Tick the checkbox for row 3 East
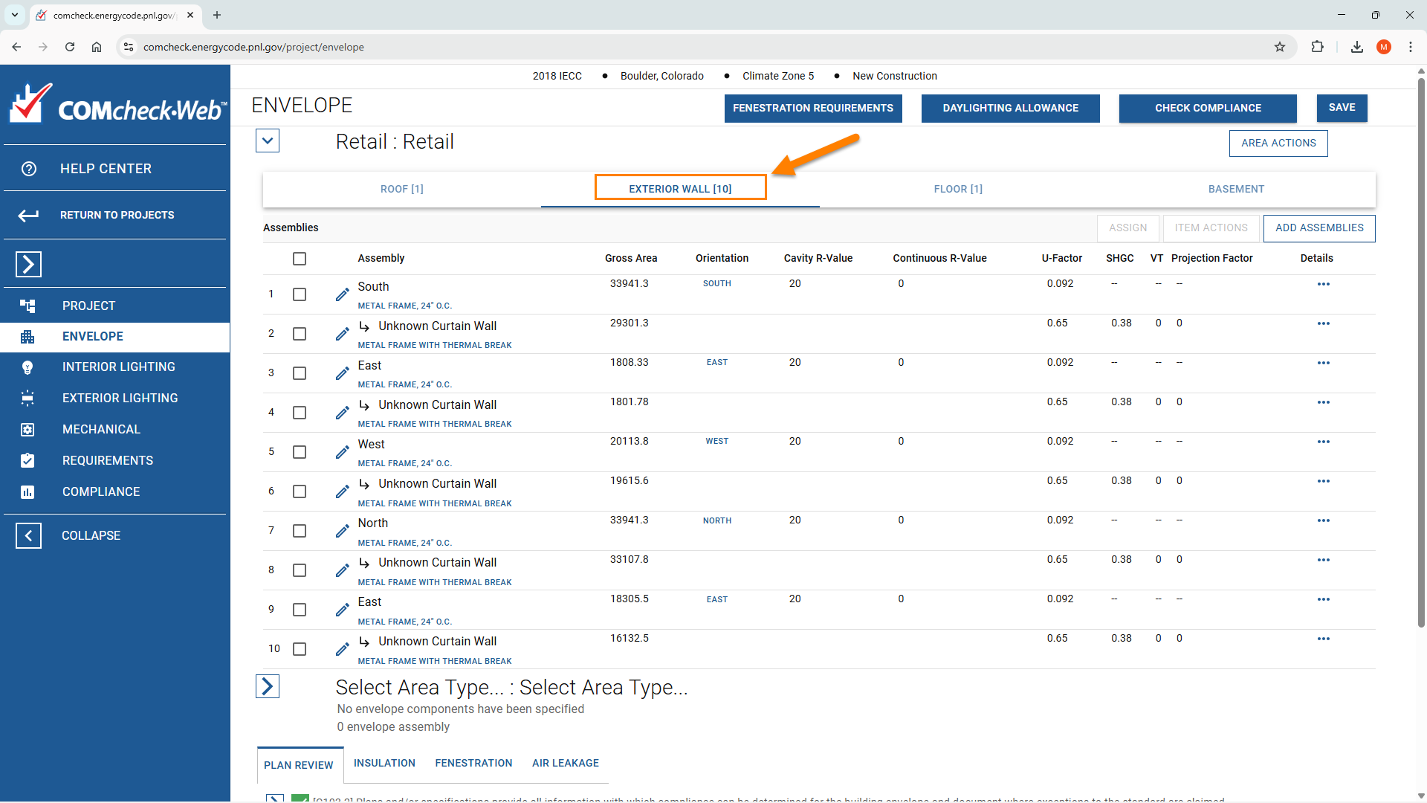 [x=300, y=373]
